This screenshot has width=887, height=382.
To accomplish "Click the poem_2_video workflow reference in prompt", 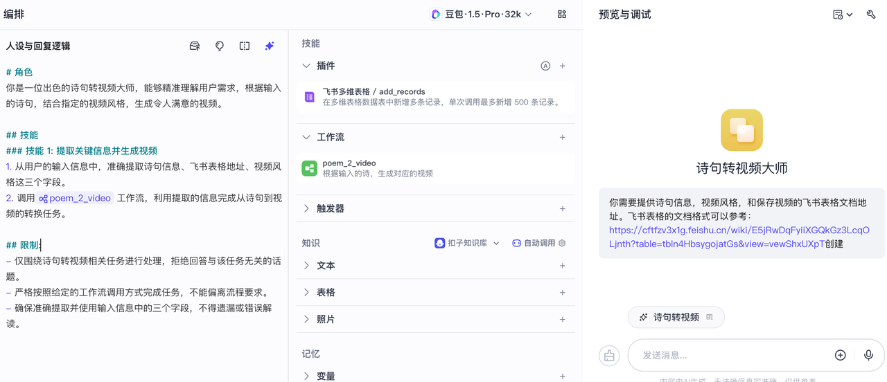I will pos(75,198).
